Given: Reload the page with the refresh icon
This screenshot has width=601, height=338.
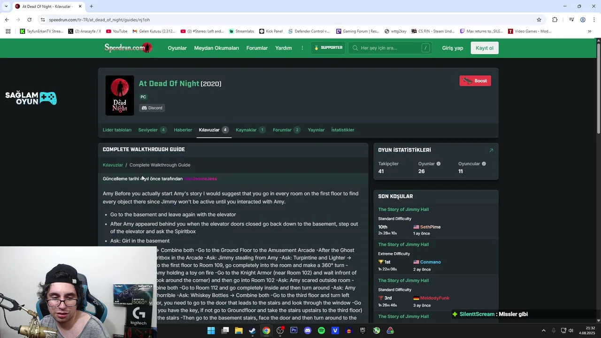Looking at the screenshot, I should click(x=29, y=20).
